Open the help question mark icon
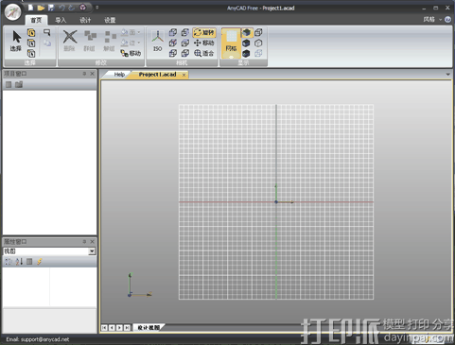Image resolution: width=455 pixels, height=345 pixels. click(447, 20)
